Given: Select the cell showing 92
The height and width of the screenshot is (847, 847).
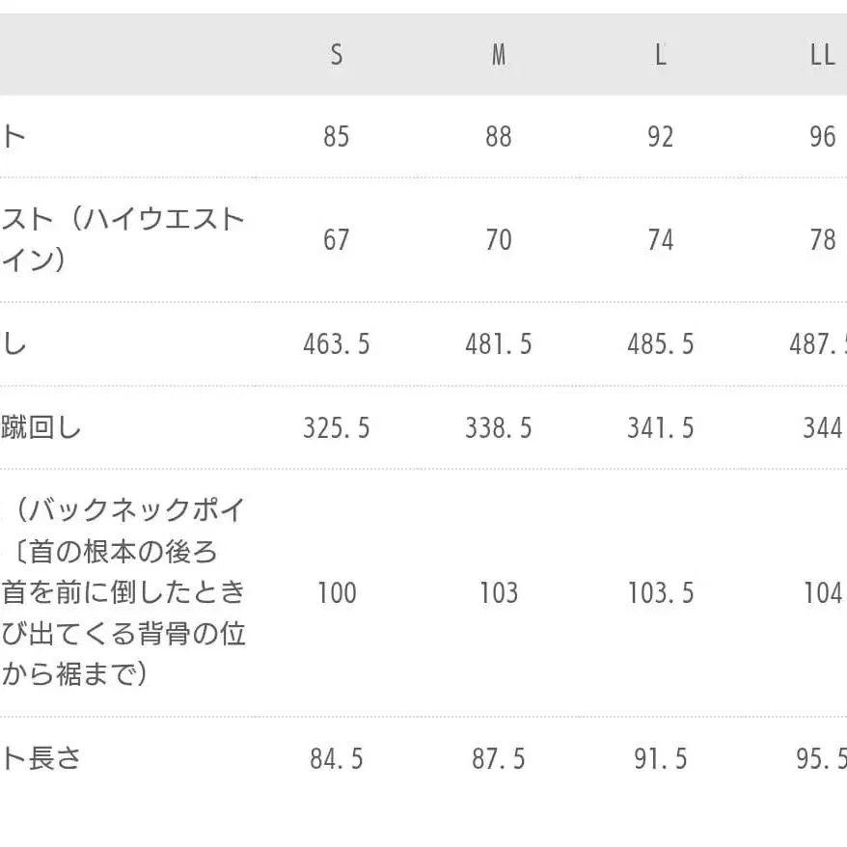Looking at the screenshot, I should [x=661, y=137].
